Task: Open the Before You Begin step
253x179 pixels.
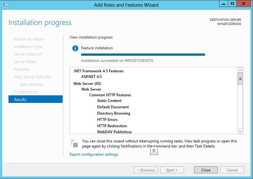Action: point(29,39)
